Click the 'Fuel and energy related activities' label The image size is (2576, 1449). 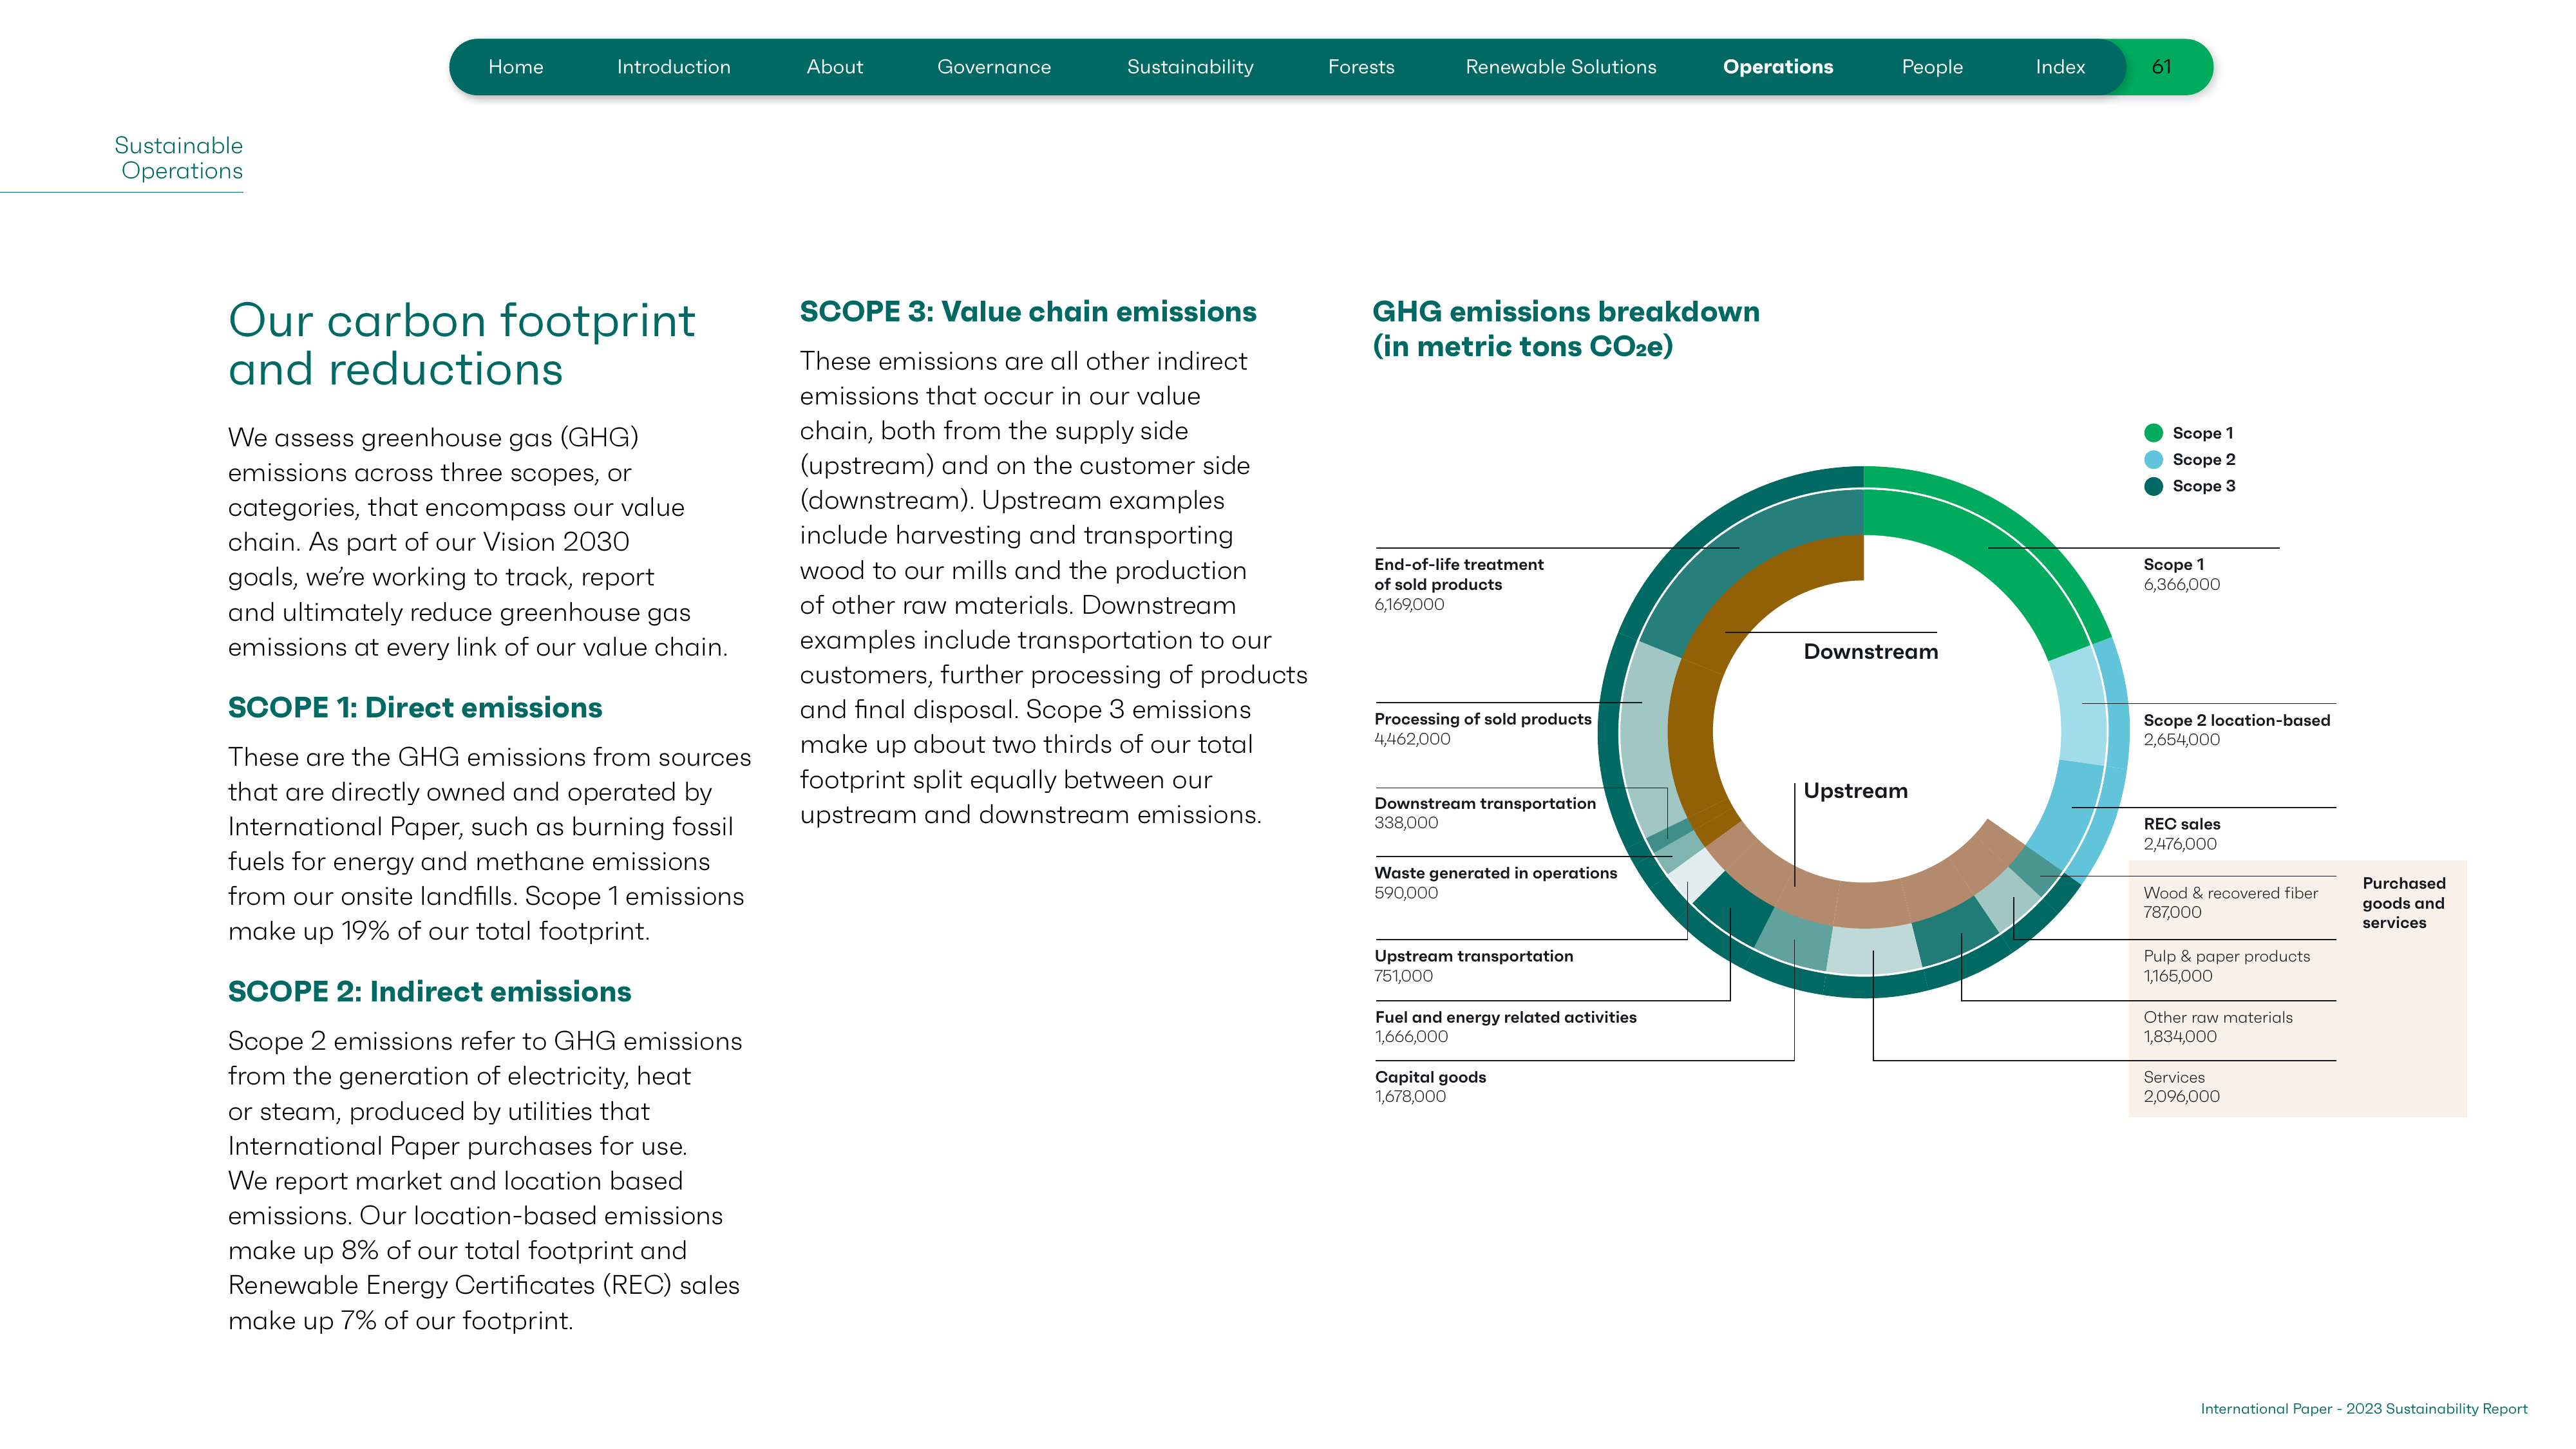[1505, 1017]
